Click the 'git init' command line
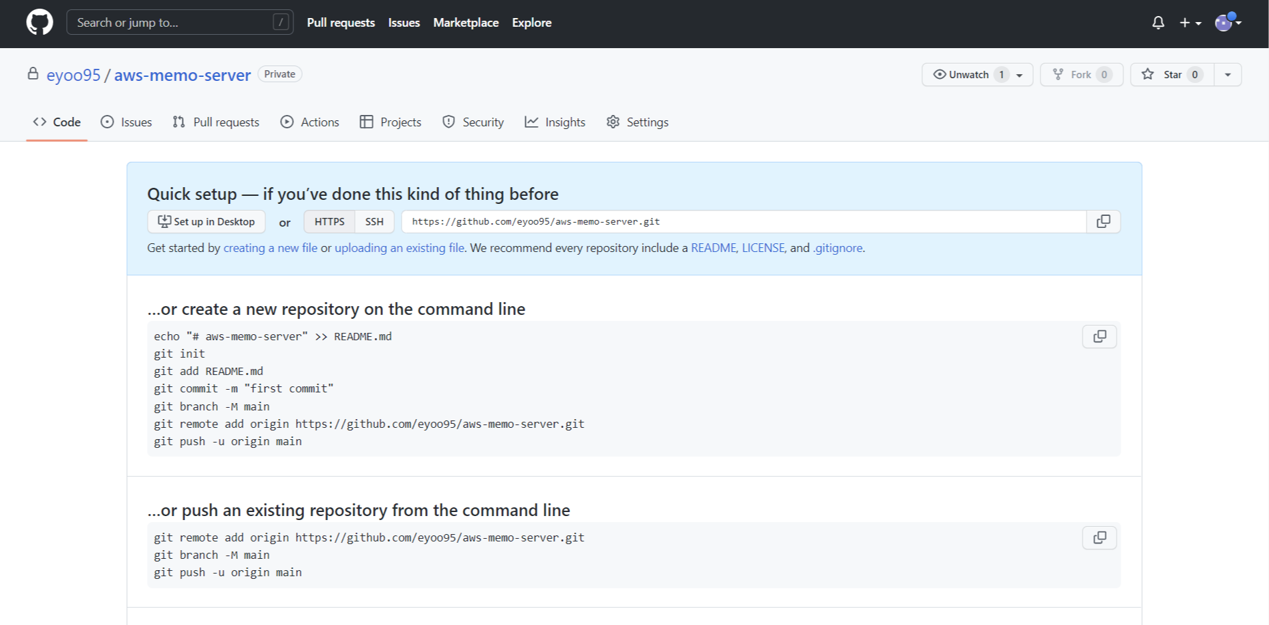This screenshot has width=1269, height=625. coord(179,354)
